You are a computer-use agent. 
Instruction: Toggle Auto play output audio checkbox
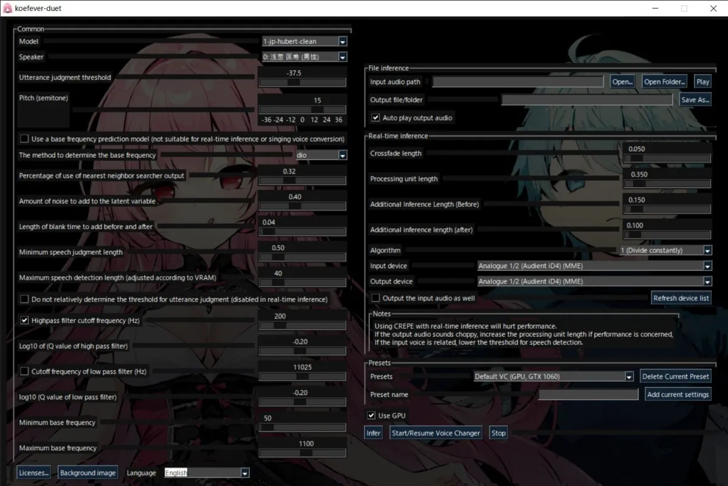(376, 118)
